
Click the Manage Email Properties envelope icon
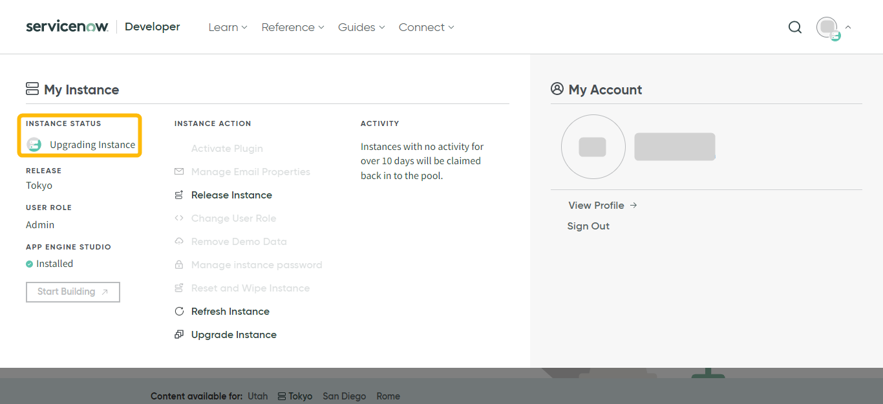[x=179, y=171]
